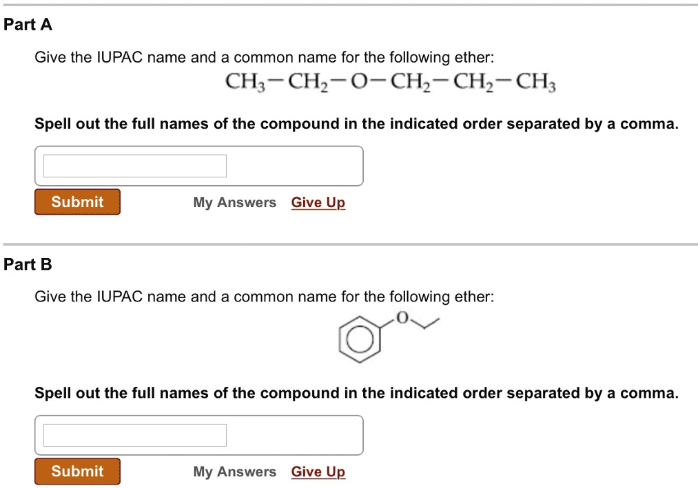Viewport: 698px width, 488px height.
Task: Give up on Part A
Action: [x=318, y=202]
